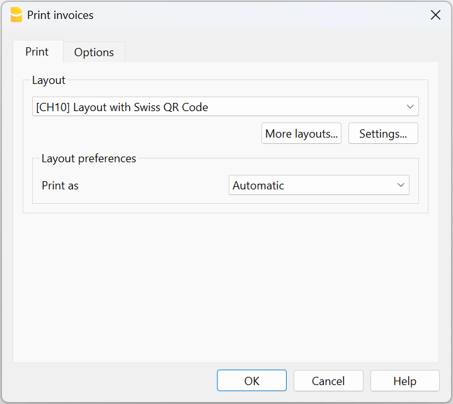Click the "Layout with Swiss QR Code" text
Image resolution: width=453 pixels, height=404 pixels.
point(140,107)
